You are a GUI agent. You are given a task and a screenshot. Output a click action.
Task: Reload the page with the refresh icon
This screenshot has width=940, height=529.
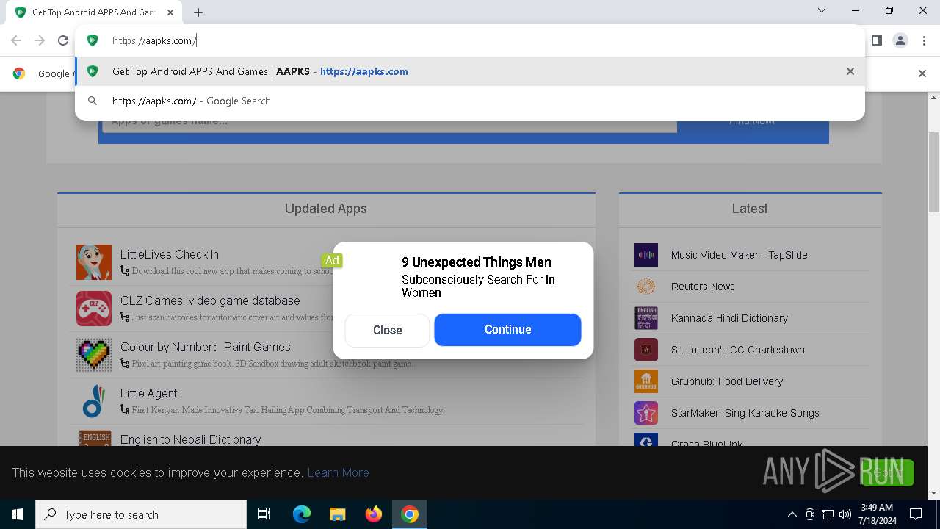point(63,40)
